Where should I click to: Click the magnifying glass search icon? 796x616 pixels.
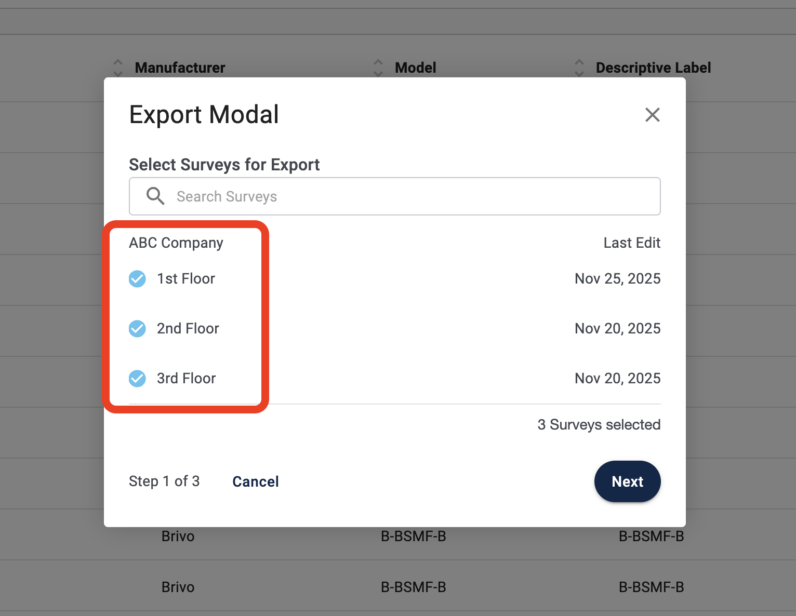click(155, 196)
